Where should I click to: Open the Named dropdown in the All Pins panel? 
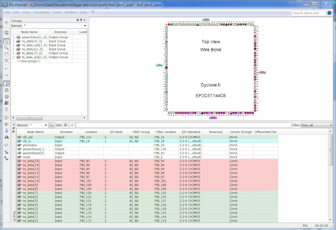click(46, 125)
